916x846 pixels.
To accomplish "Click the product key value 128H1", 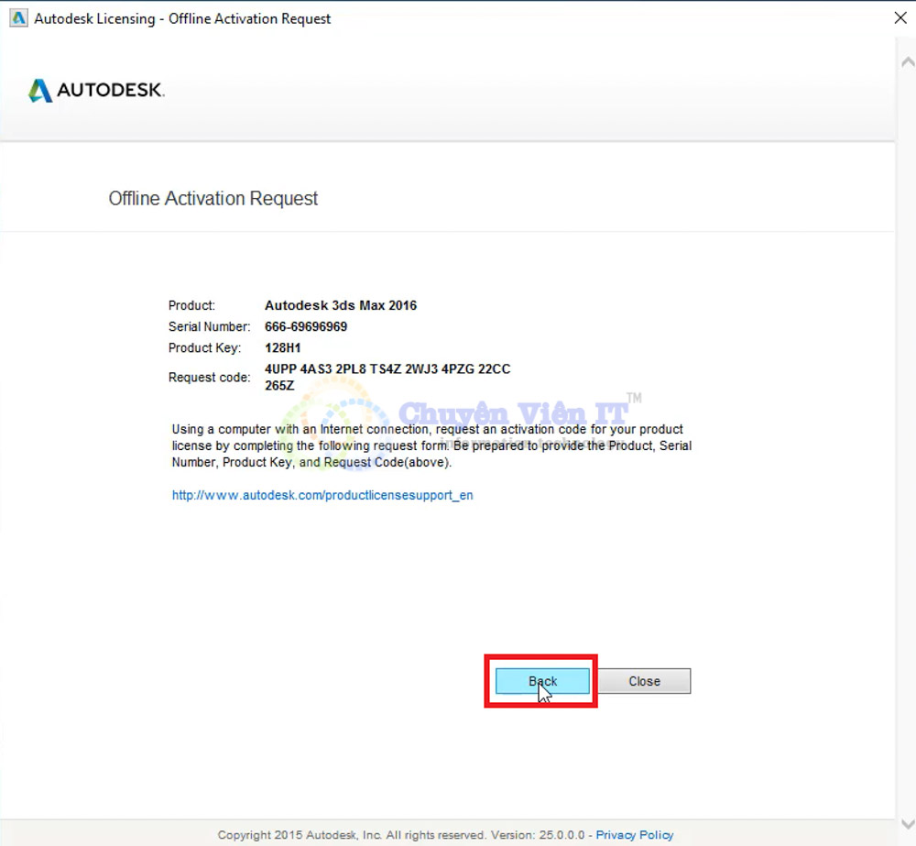I will (x=283, y=348).
